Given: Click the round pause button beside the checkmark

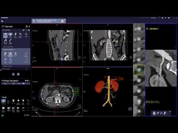Looking at the screenshot, I should point(18,74).
